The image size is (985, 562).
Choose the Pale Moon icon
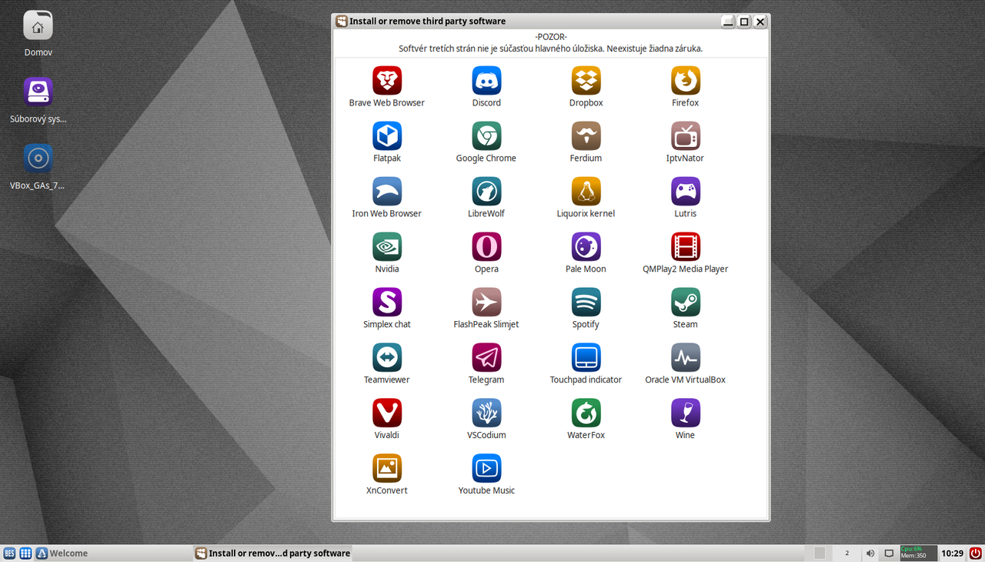pos(586,246)
